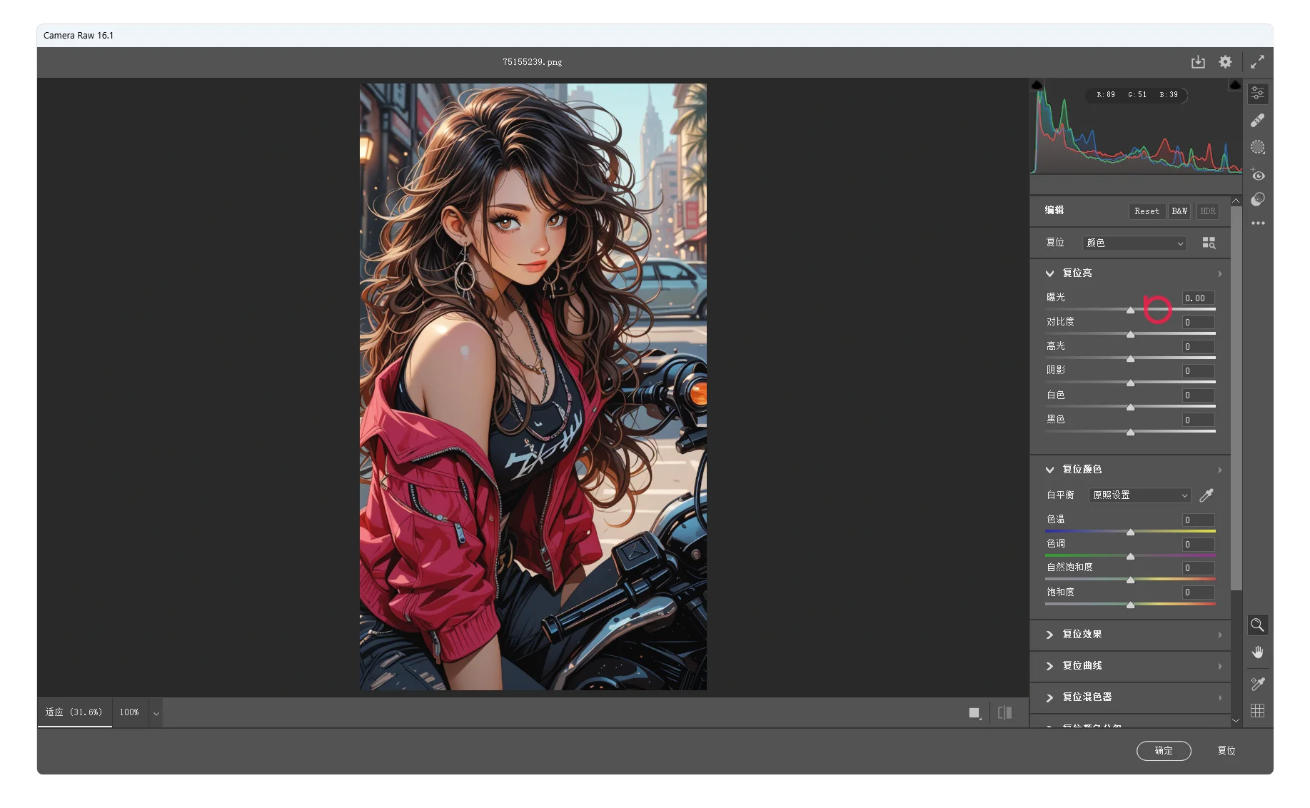Select the Red Eye removal tool

coord(1257,174)
